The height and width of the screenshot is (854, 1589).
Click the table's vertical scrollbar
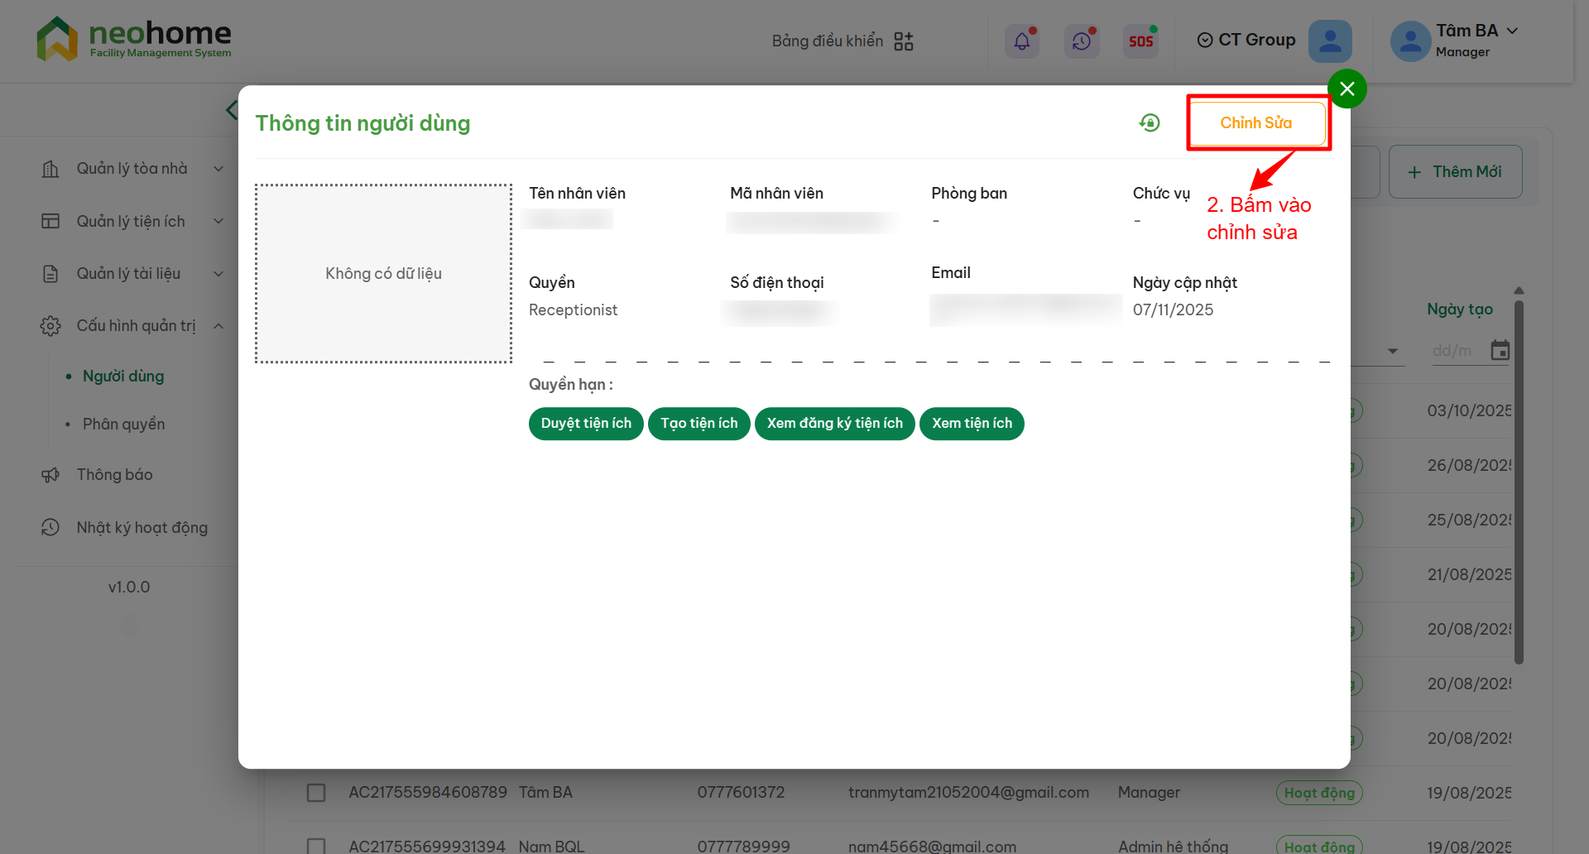pyautogui.click(x=1519, y=480)
